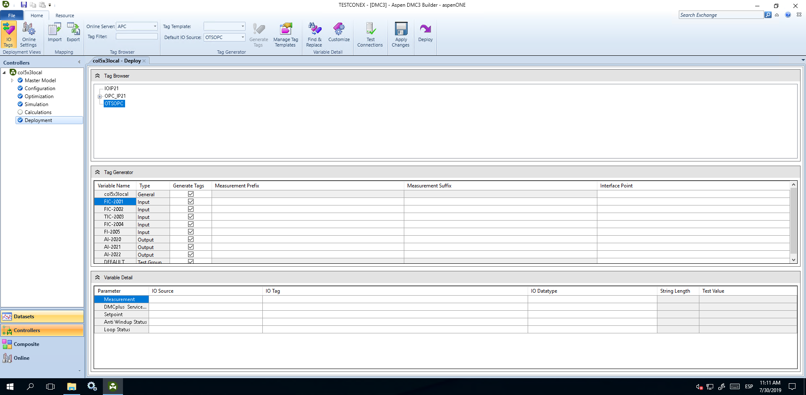Click the Search Exchange magnifier icon
806x395 pixels.
[x=768, y=15]
